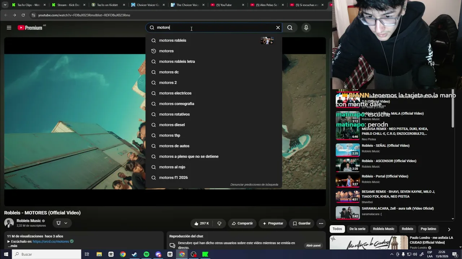
Task: Click 'Denunciar predicciones de búsqueda' link
Action: coord(254,185)
